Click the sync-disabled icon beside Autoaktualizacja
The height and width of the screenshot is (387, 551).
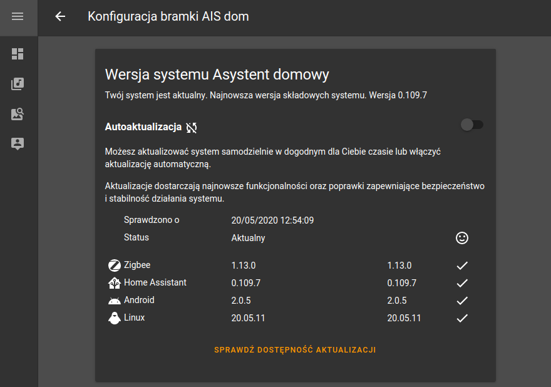click(192, 128)
